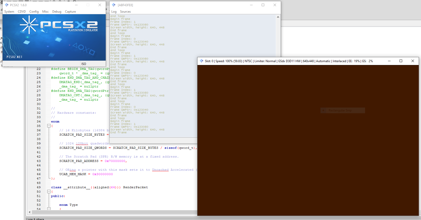Click the game render window title icon
The height and width of the screenshot is (220, 421).
pyautogui.click(x=201, y=61)
